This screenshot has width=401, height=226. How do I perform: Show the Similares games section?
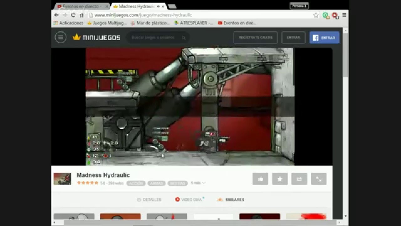click(x=231, y=200)
